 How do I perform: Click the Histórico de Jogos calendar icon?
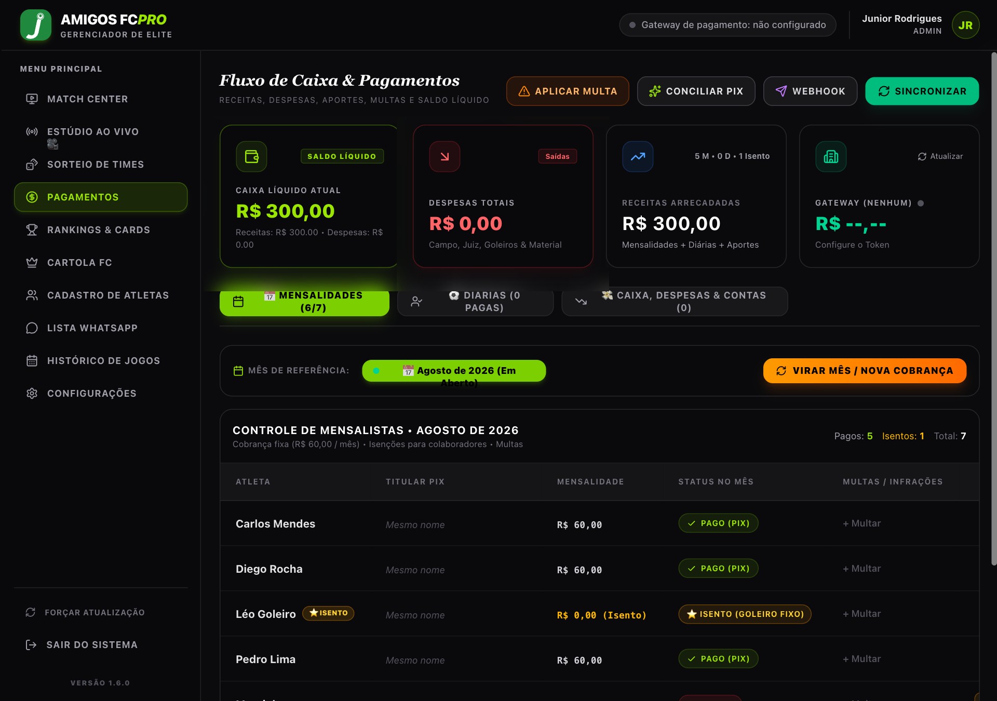tap(32, 360)
